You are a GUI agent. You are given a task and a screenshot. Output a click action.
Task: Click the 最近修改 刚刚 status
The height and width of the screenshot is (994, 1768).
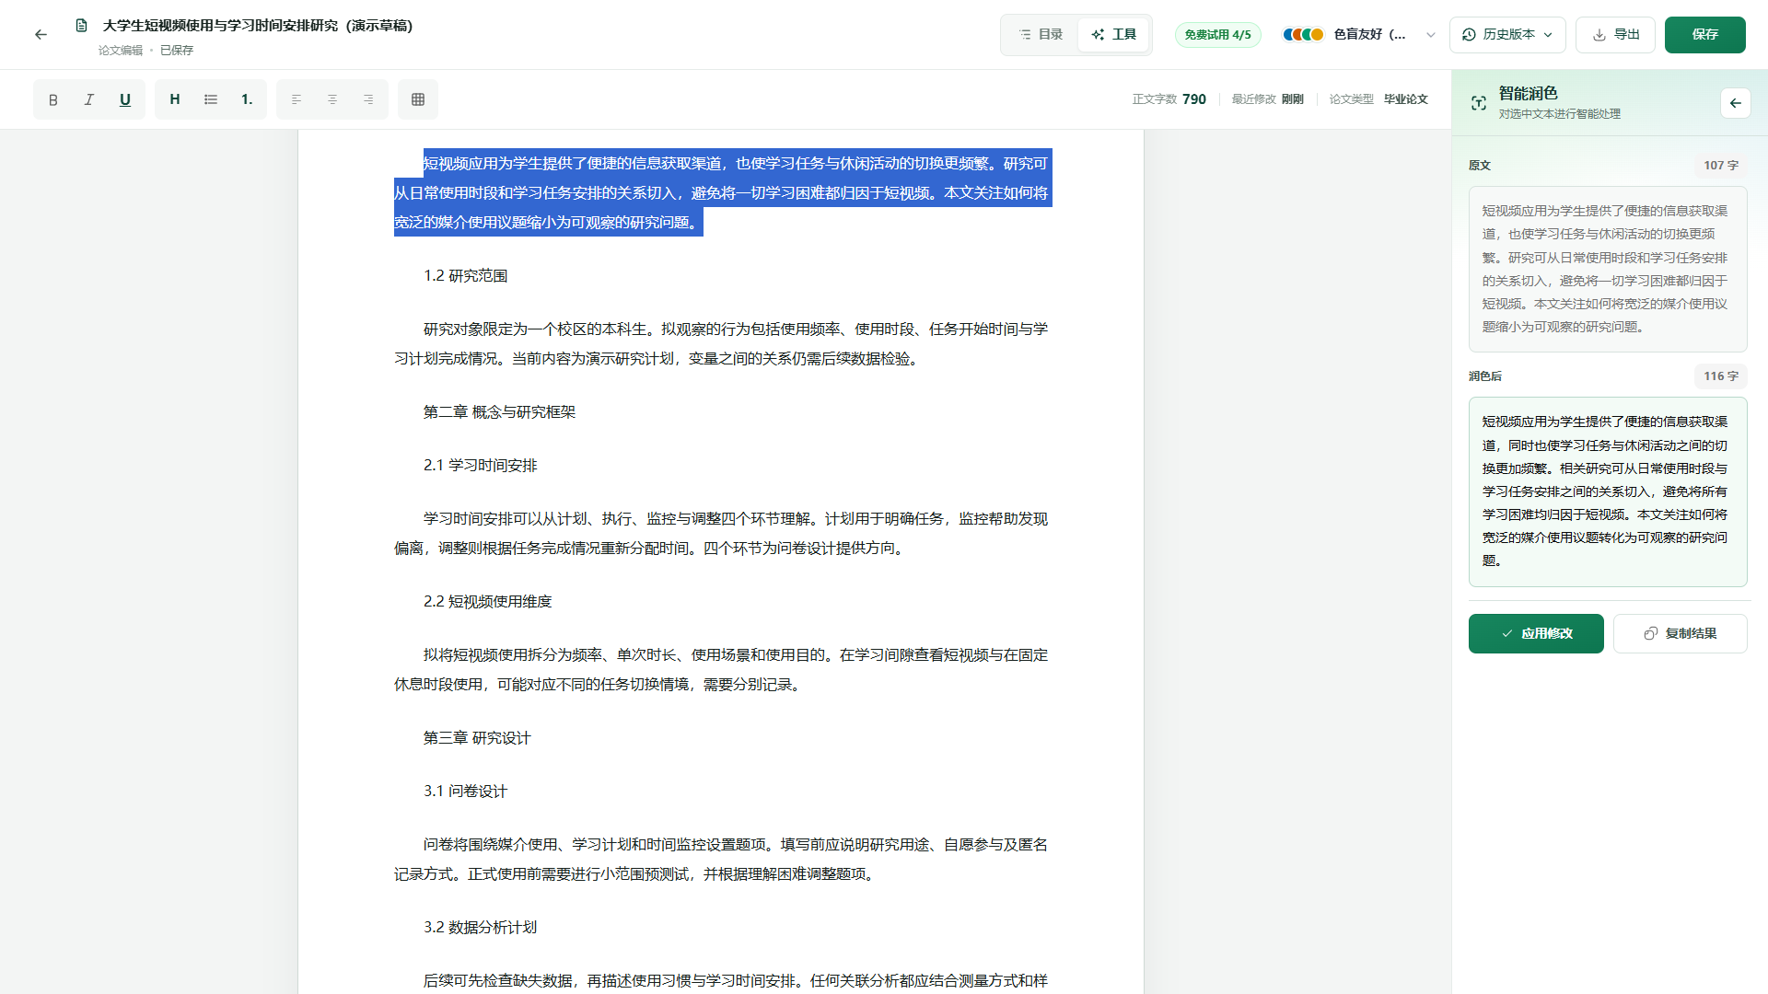pos(1267,99)
